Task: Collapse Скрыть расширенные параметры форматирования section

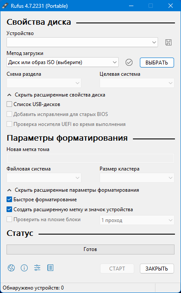Action: point(73,190)
